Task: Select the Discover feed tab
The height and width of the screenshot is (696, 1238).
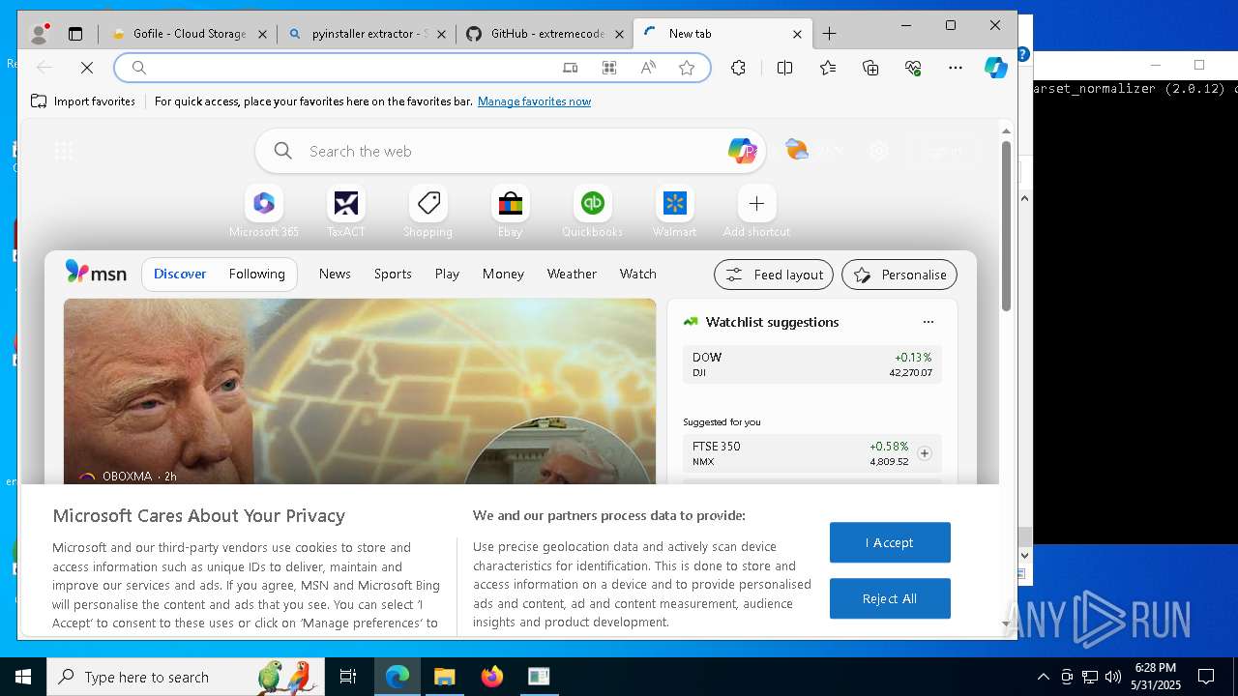Action: tap(180, 274)
